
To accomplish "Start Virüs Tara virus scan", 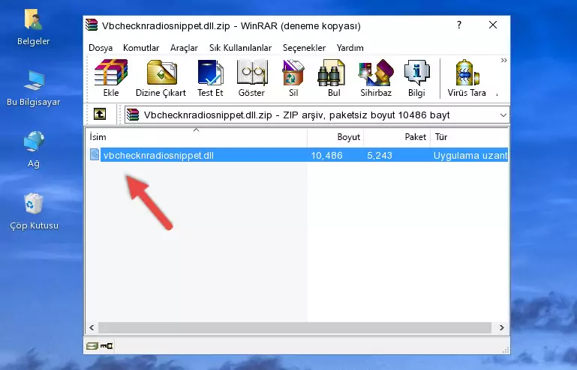I will (467, 78).
